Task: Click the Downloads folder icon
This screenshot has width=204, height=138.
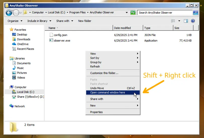Action: (14, 39)
